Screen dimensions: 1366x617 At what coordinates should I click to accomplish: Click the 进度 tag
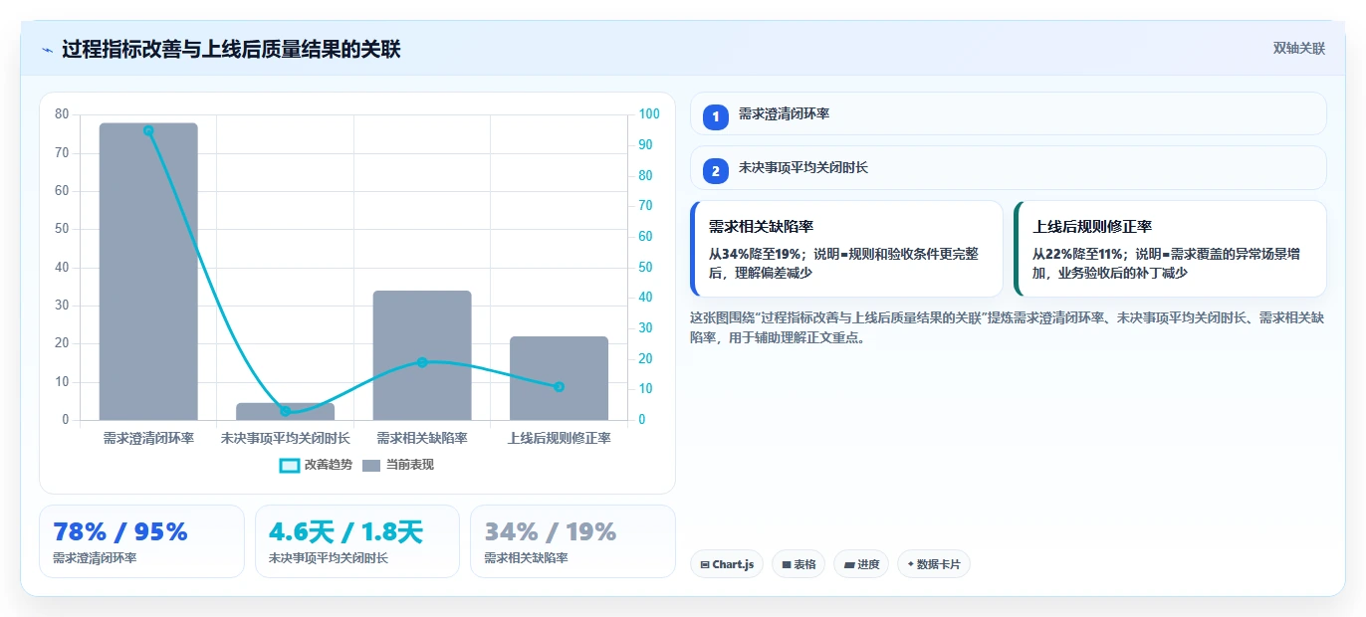coord(861,564)
